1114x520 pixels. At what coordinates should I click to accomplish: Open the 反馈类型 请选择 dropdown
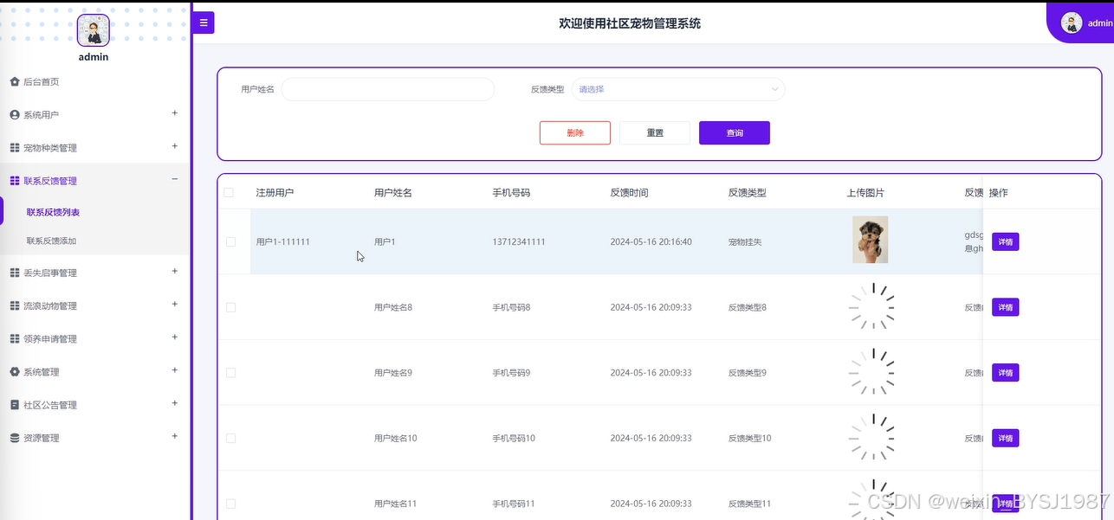(678, 89)
